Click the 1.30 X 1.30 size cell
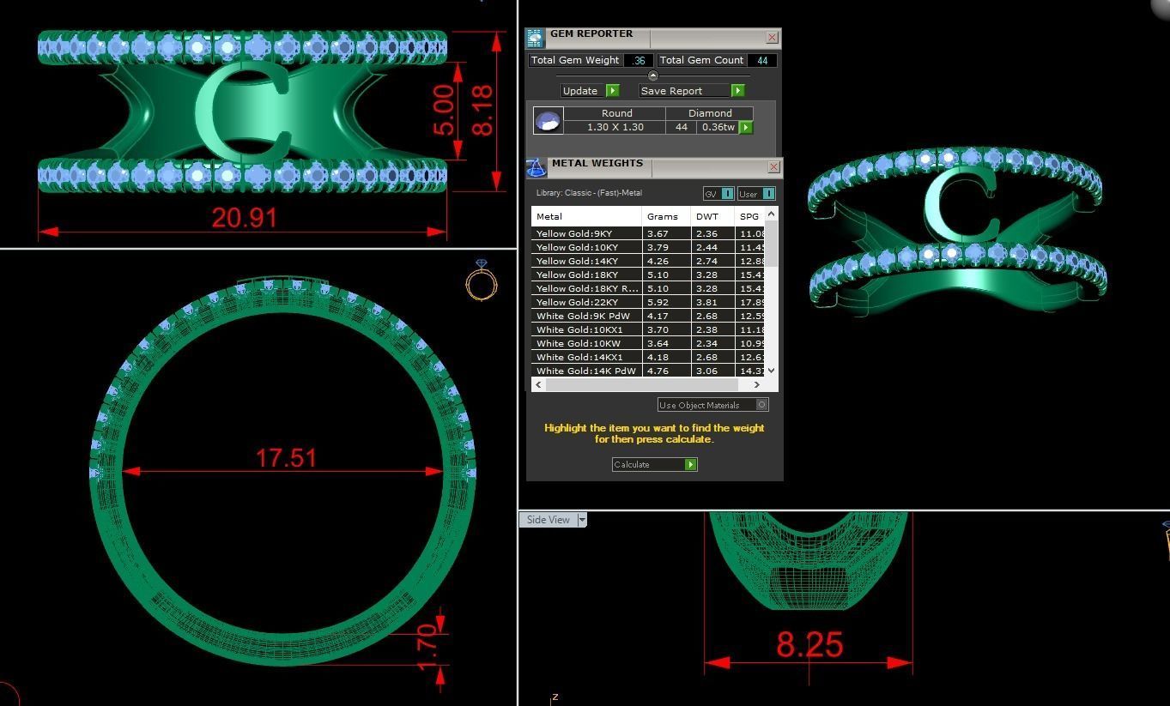The height and width of the screenshot is (706, 1170). [615, 127]
